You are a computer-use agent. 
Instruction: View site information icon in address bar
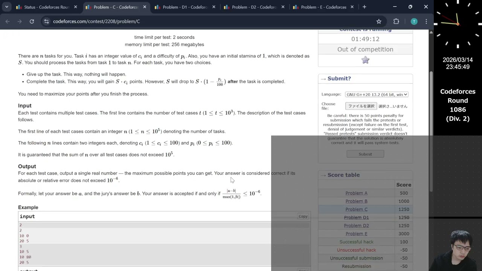(46, 21)
